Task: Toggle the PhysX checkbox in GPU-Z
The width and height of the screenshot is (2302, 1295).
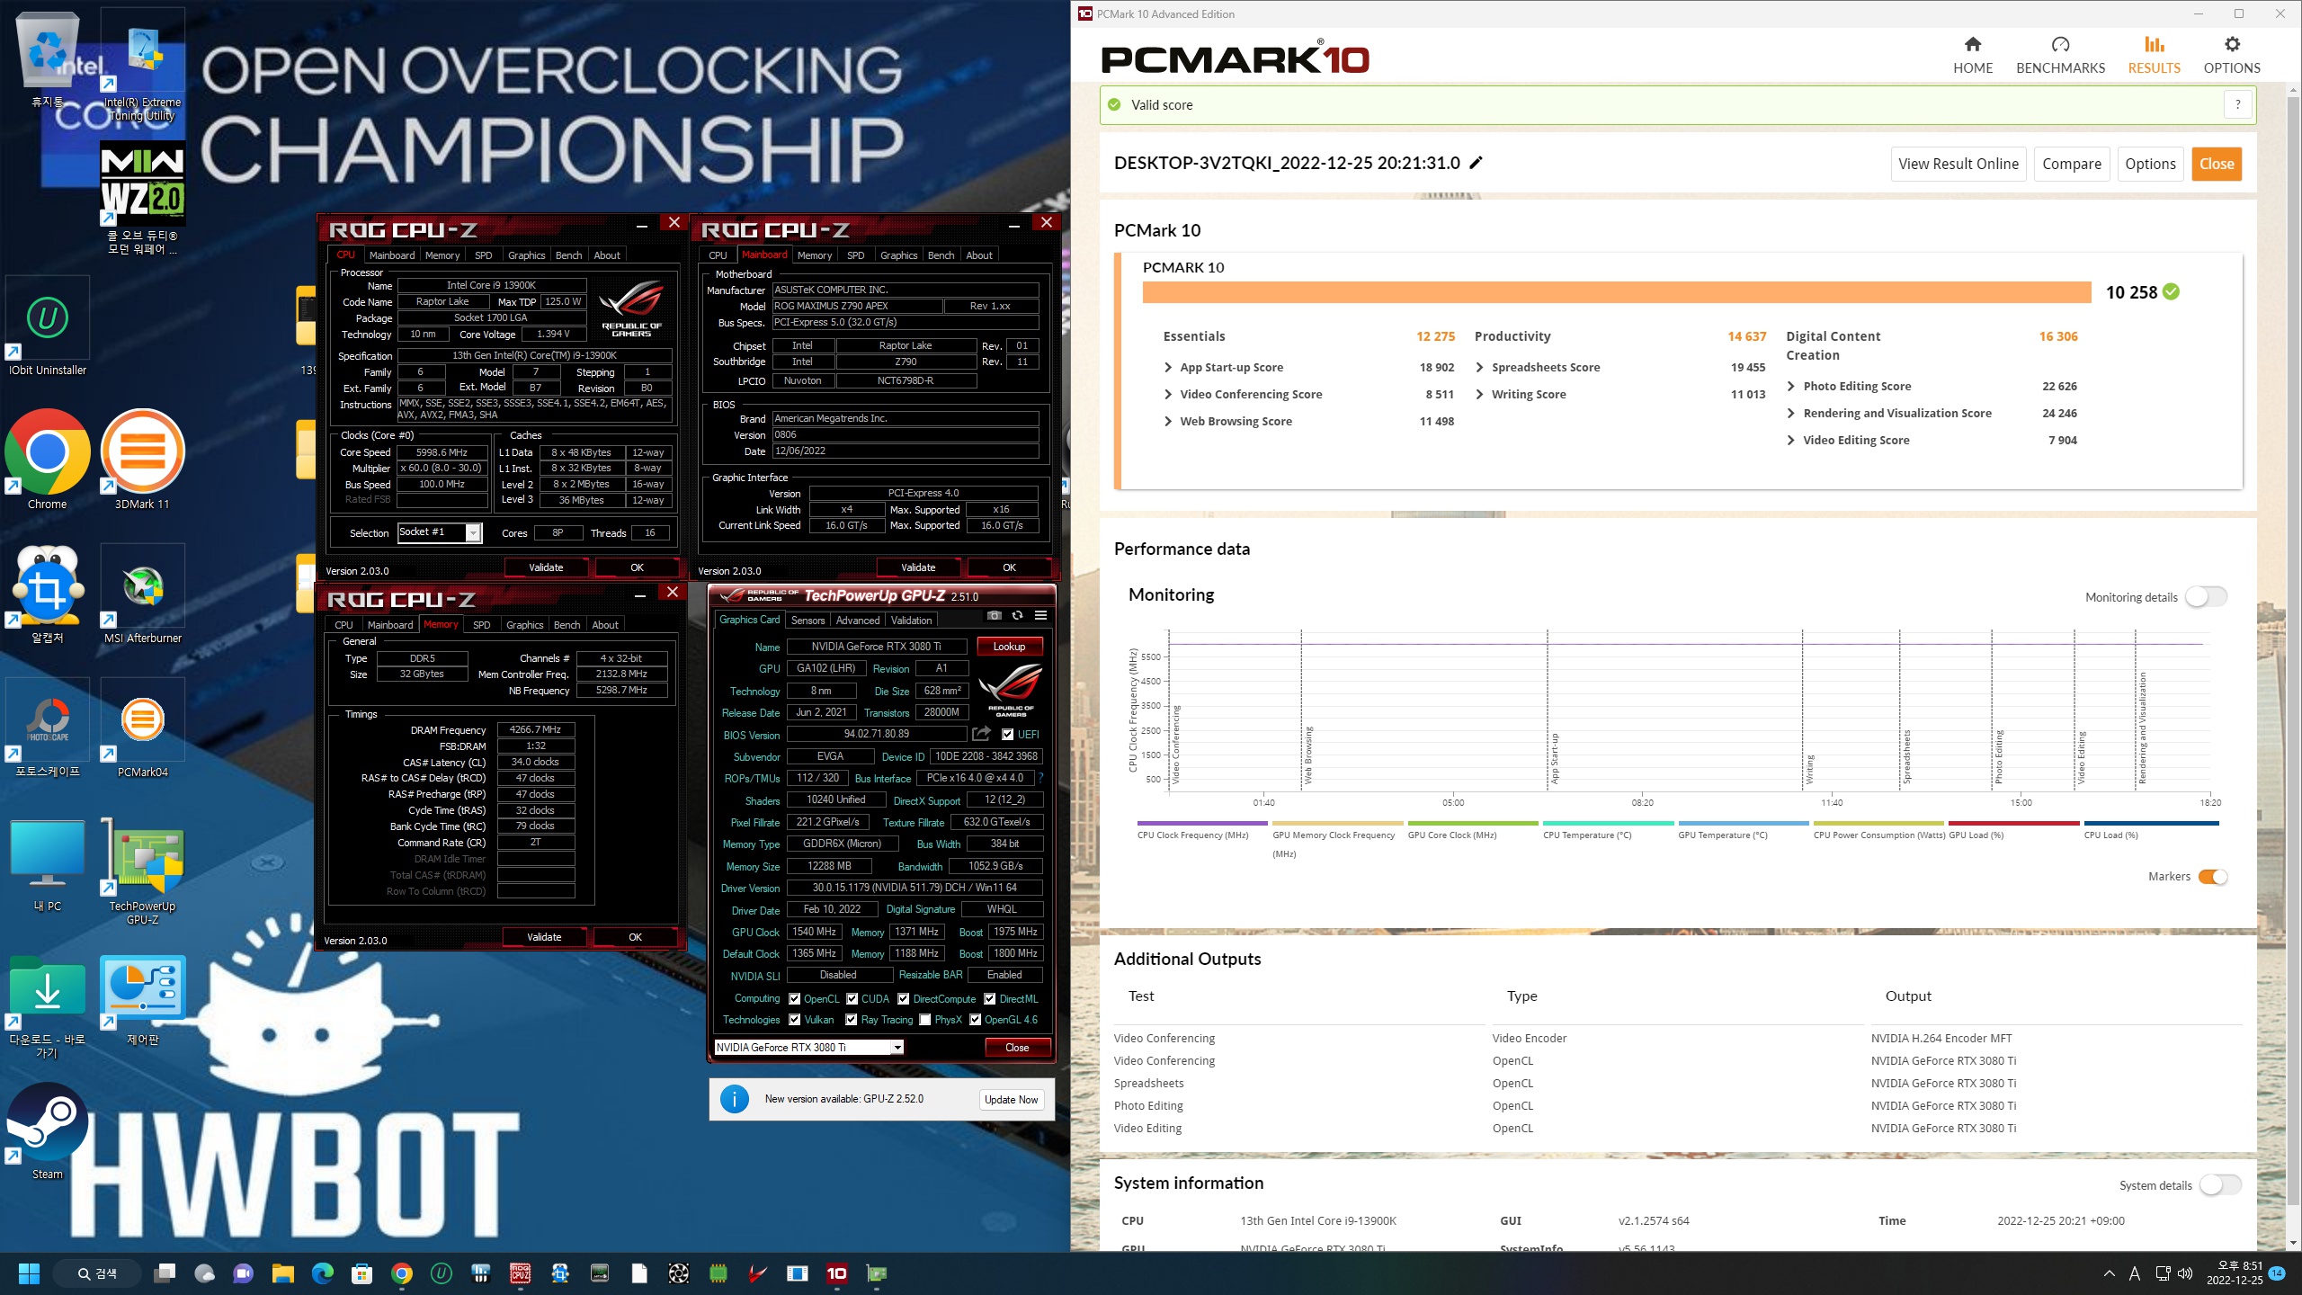Action: coord(924,1020)
